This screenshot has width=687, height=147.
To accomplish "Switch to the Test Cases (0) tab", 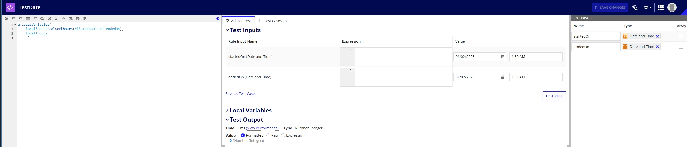I will pyautogui.click(x=273, y=21).
